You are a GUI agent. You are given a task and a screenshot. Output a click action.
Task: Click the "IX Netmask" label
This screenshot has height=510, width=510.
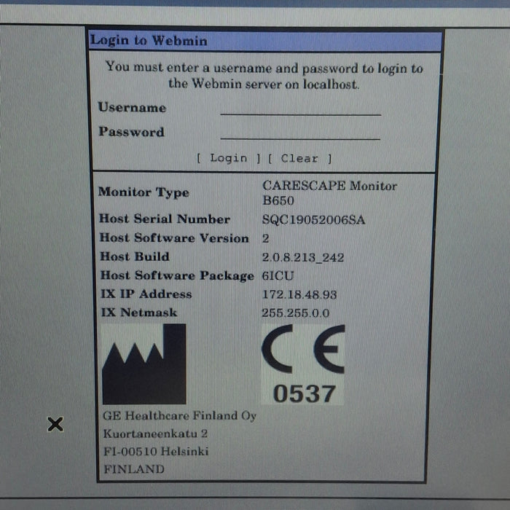(139, 313)
